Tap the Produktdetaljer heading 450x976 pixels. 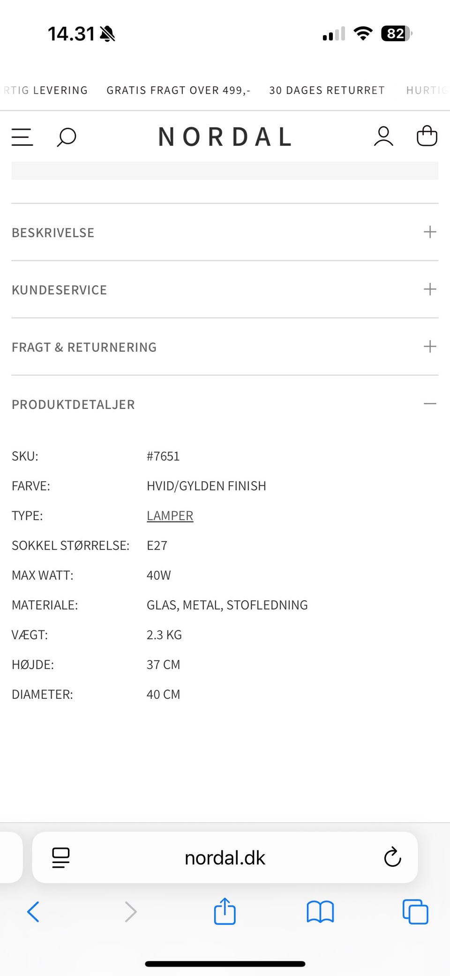point(73,404)
